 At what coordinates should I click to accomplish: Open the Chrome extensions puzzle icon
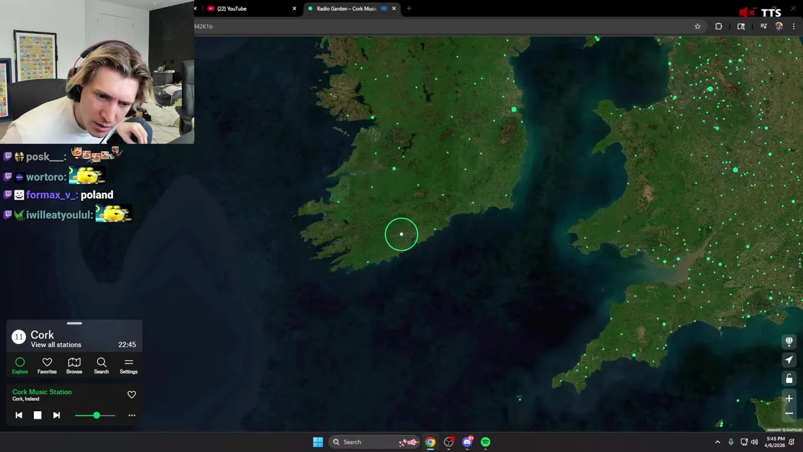point(718,26)
